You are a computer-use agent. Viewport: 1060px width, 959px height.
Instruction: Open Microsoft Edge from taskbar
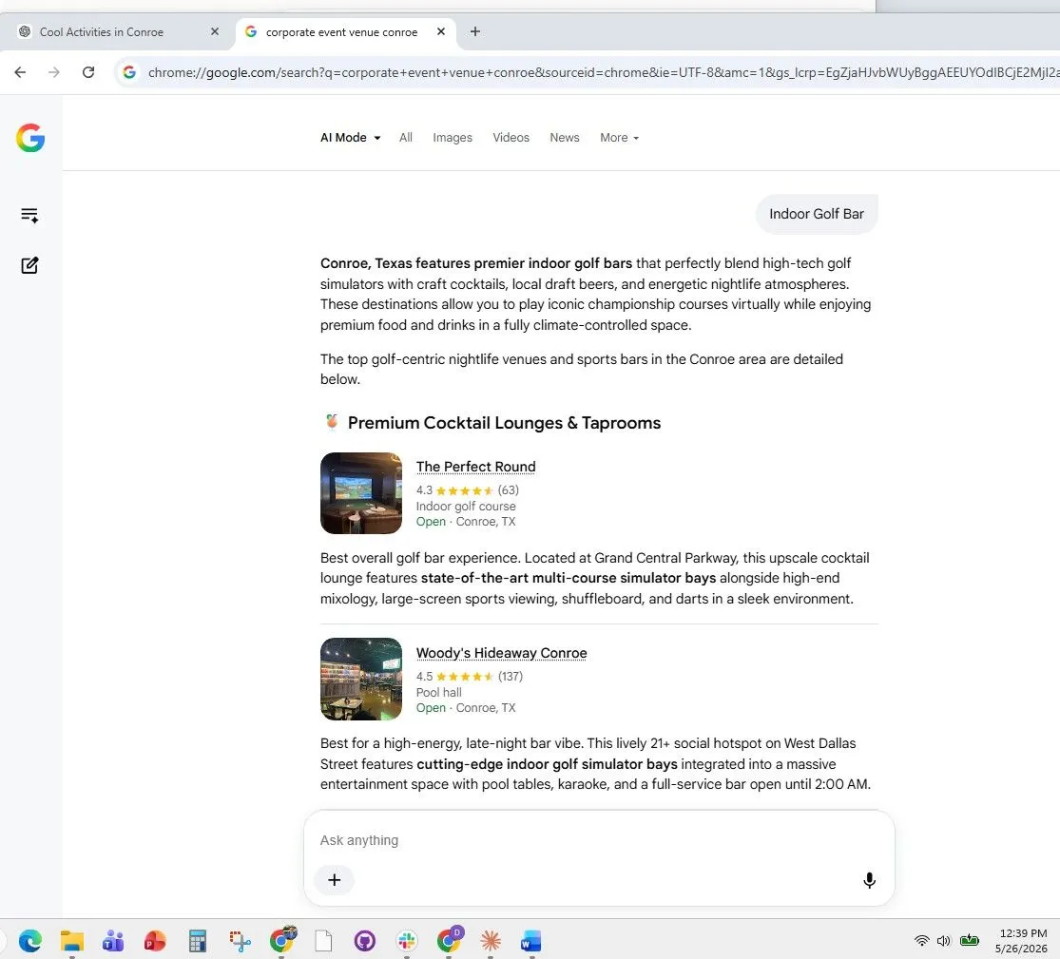coord(30,941)
